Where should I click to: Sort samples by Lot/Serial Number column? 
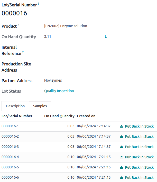pyautogui.click(x=17, y=116)
